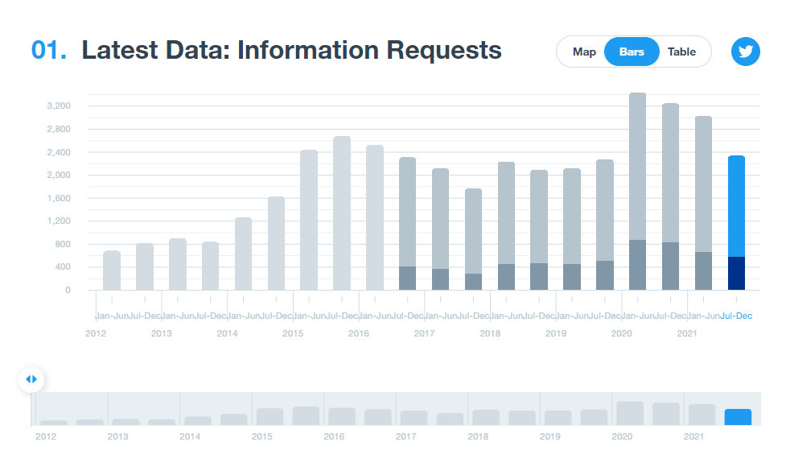Screen dimensions: 786x450
Task: Click the first 2012 mini timeline bar
Action: (54, 422)
